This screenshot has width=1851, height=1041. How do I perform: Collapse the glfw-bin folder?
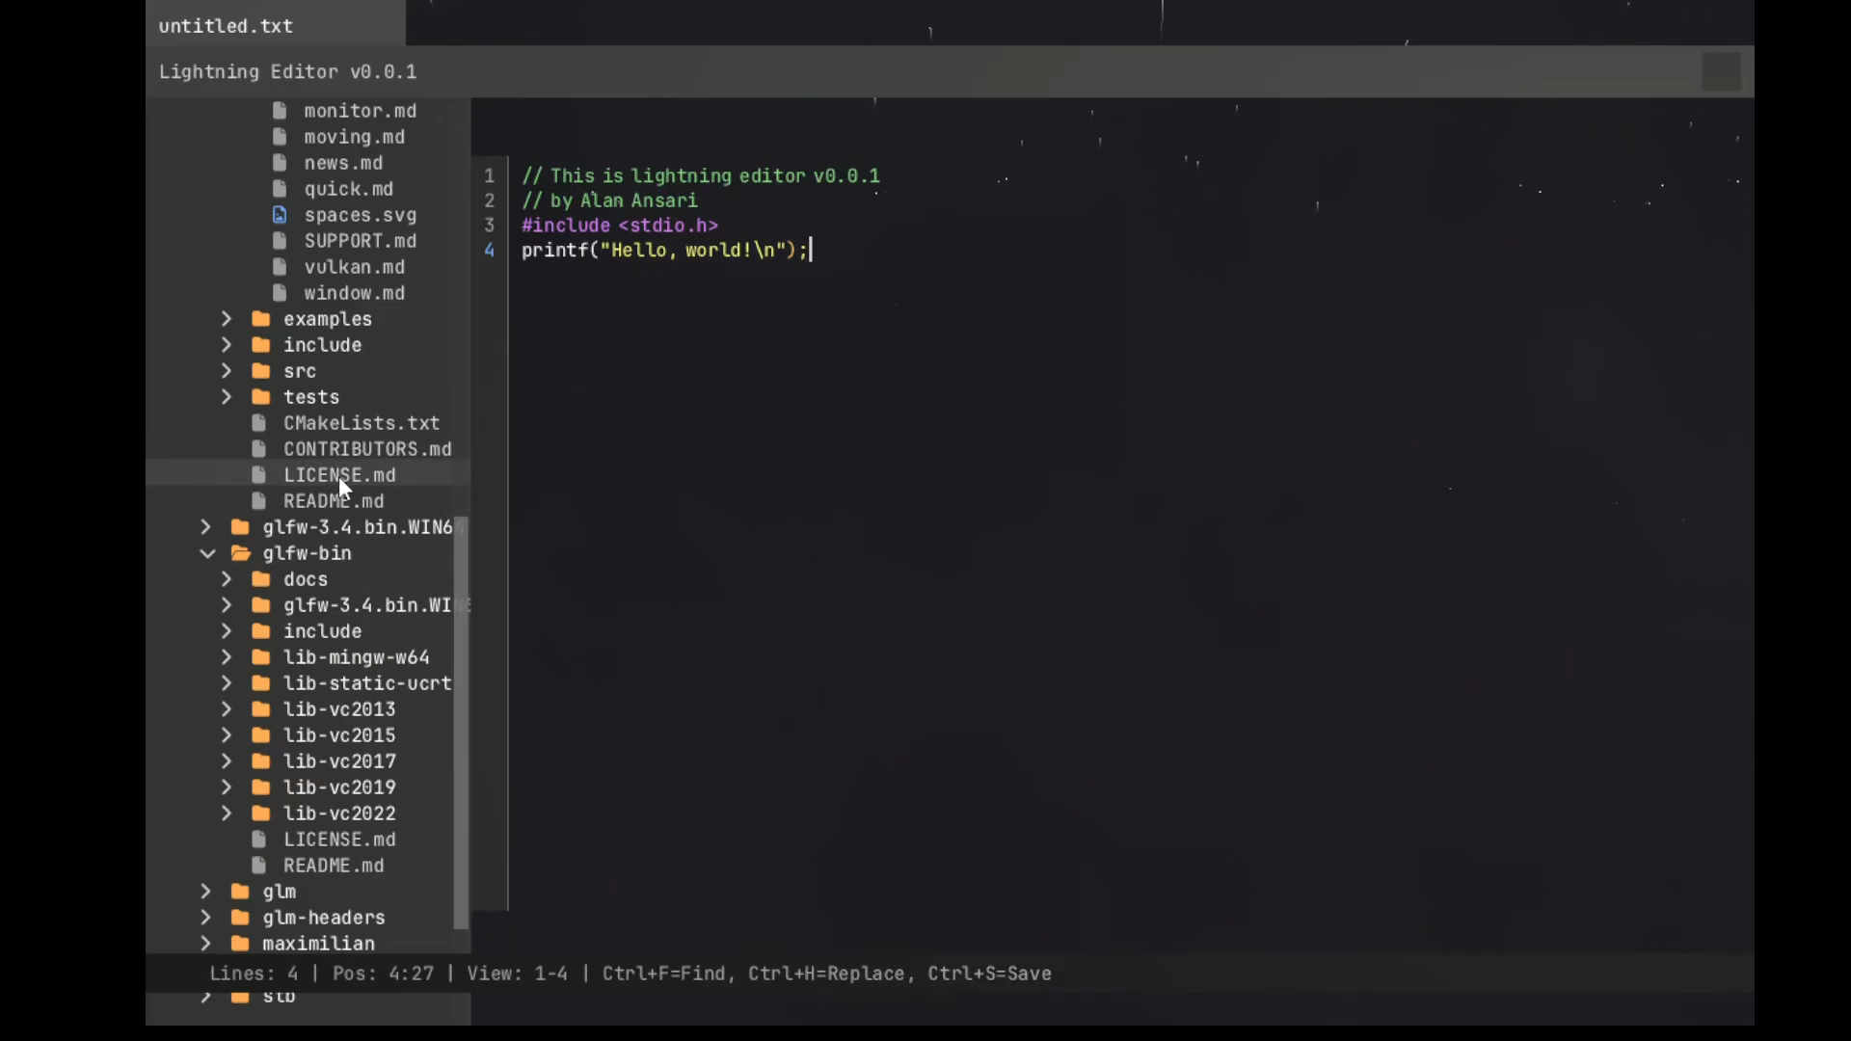[x=206, y=553]
